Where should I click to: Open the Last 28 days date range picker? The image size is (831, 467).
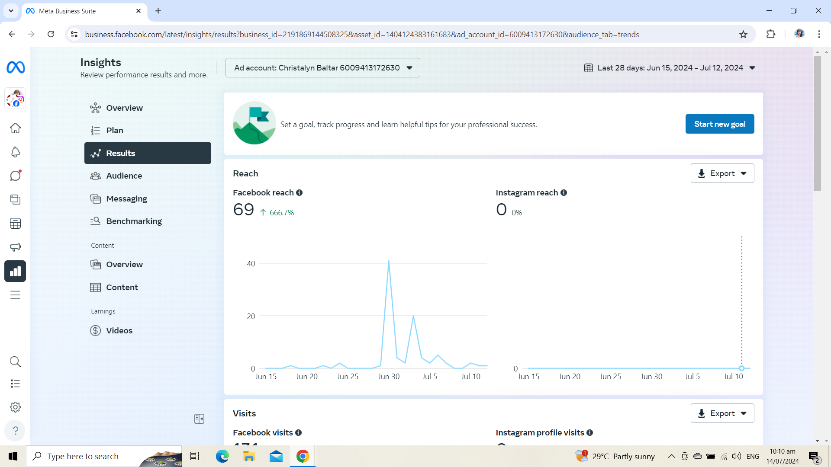coord(669,68)
